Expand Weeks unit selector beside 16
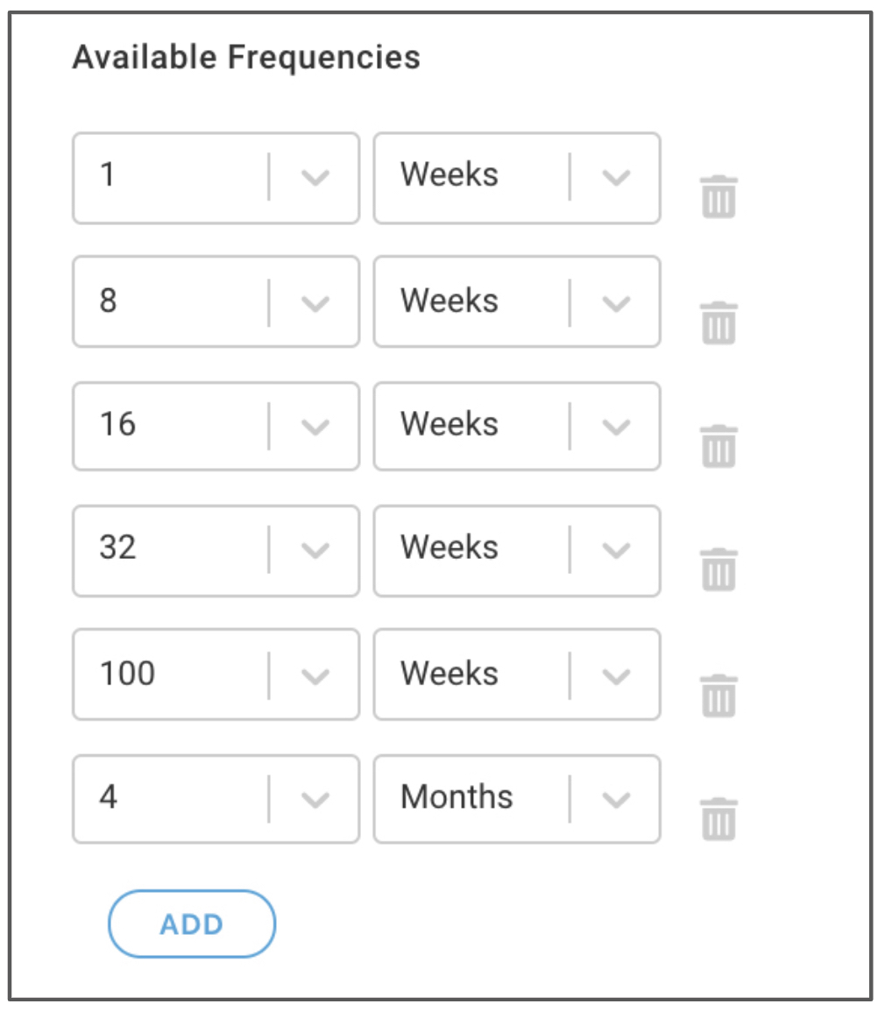Image resolution: width=885 pixels, height=1011 pixels. click(x=517, y=426)
